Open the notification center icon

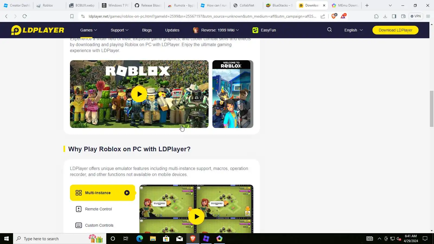[x=425, y=239]
